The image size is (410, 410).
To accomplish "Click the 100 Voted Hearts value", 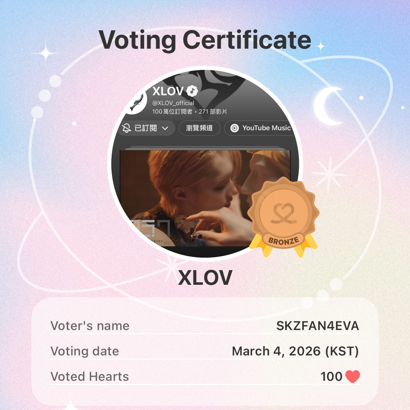I will (x=332, y=376).
